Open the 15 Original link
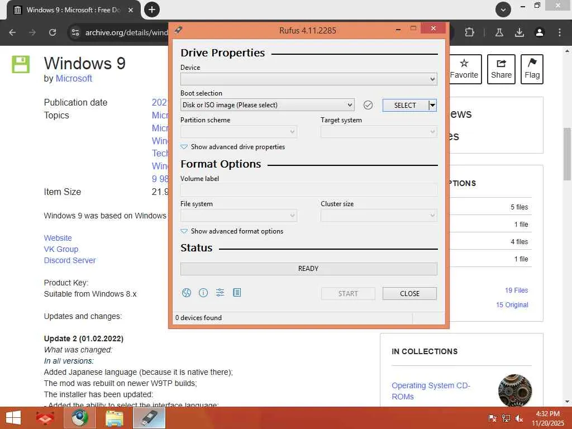 (x=512, y=305)
